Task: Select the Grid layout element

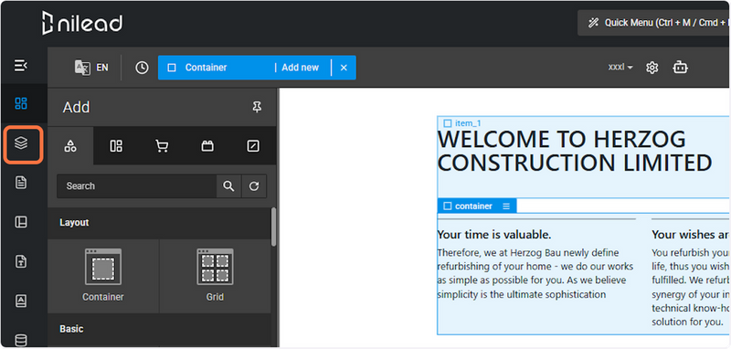Action: 215,275
